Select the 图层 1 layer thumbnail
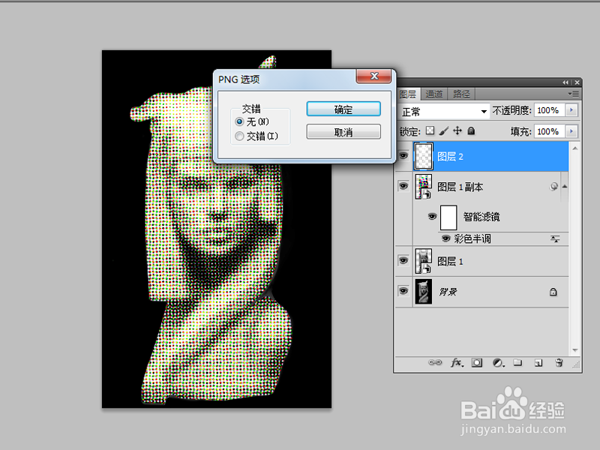 (423, 261)
